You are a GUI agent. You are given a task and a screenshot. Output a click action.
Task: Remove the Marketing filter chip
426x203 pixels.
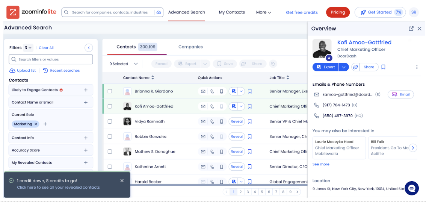coord(36,124)
